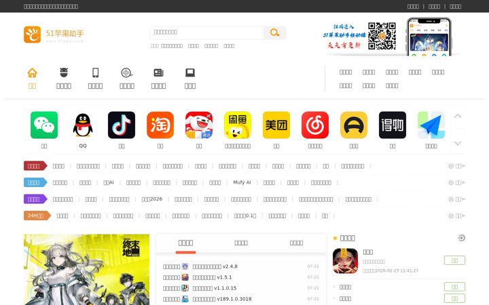Image resolution: width=489 pixels, height=305 pixels.
Task: Select the purple category tag
Action: (35, 199)
